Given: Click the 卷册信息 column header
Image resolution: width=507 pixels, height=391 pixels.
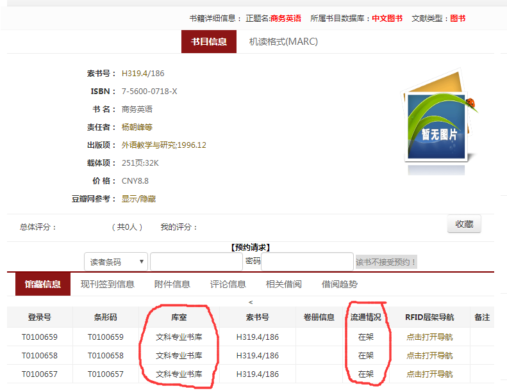Looking at the screenshot, I should point(319,317).
